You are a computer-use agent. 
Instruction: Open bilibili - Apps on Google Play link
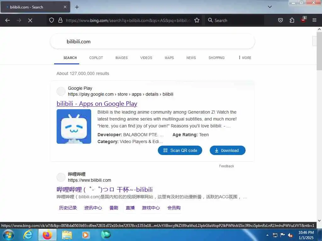(97, 104)
